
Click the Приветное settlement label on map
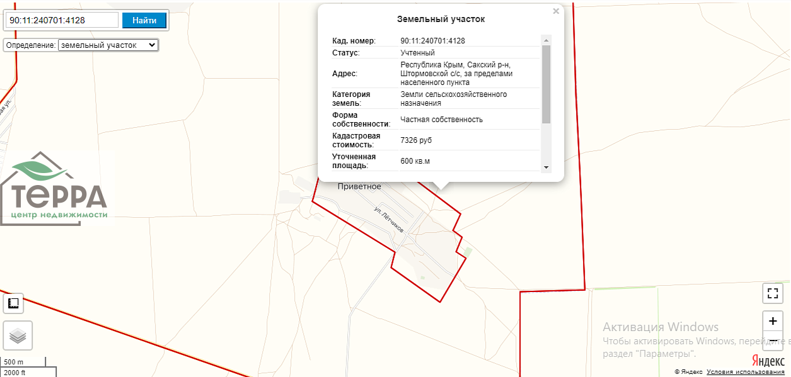click(359, 186)
